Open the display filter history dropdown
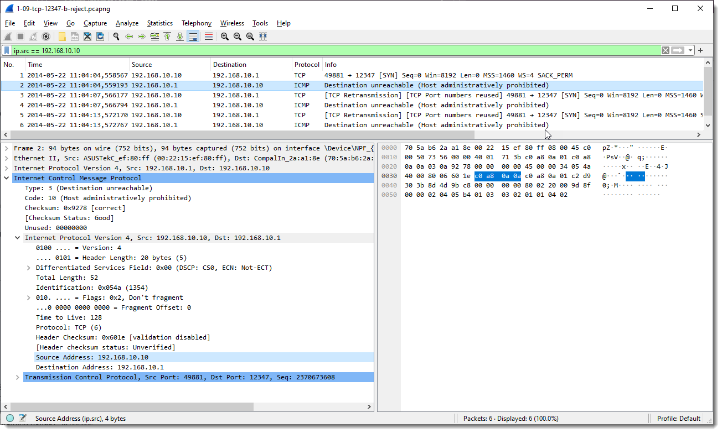Screen dimensions: 722x433 pos(690,50)
